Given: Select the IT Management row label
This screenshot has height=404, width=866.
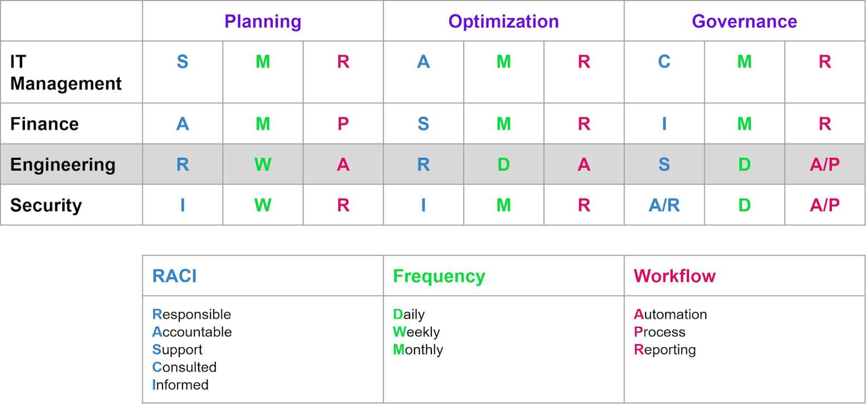Looking at the screenshot, I should (x=66, y=72).
